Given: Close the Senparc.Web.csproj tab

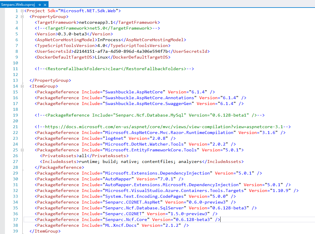Looking at the screenshot, I should click(x=45, y=5).
